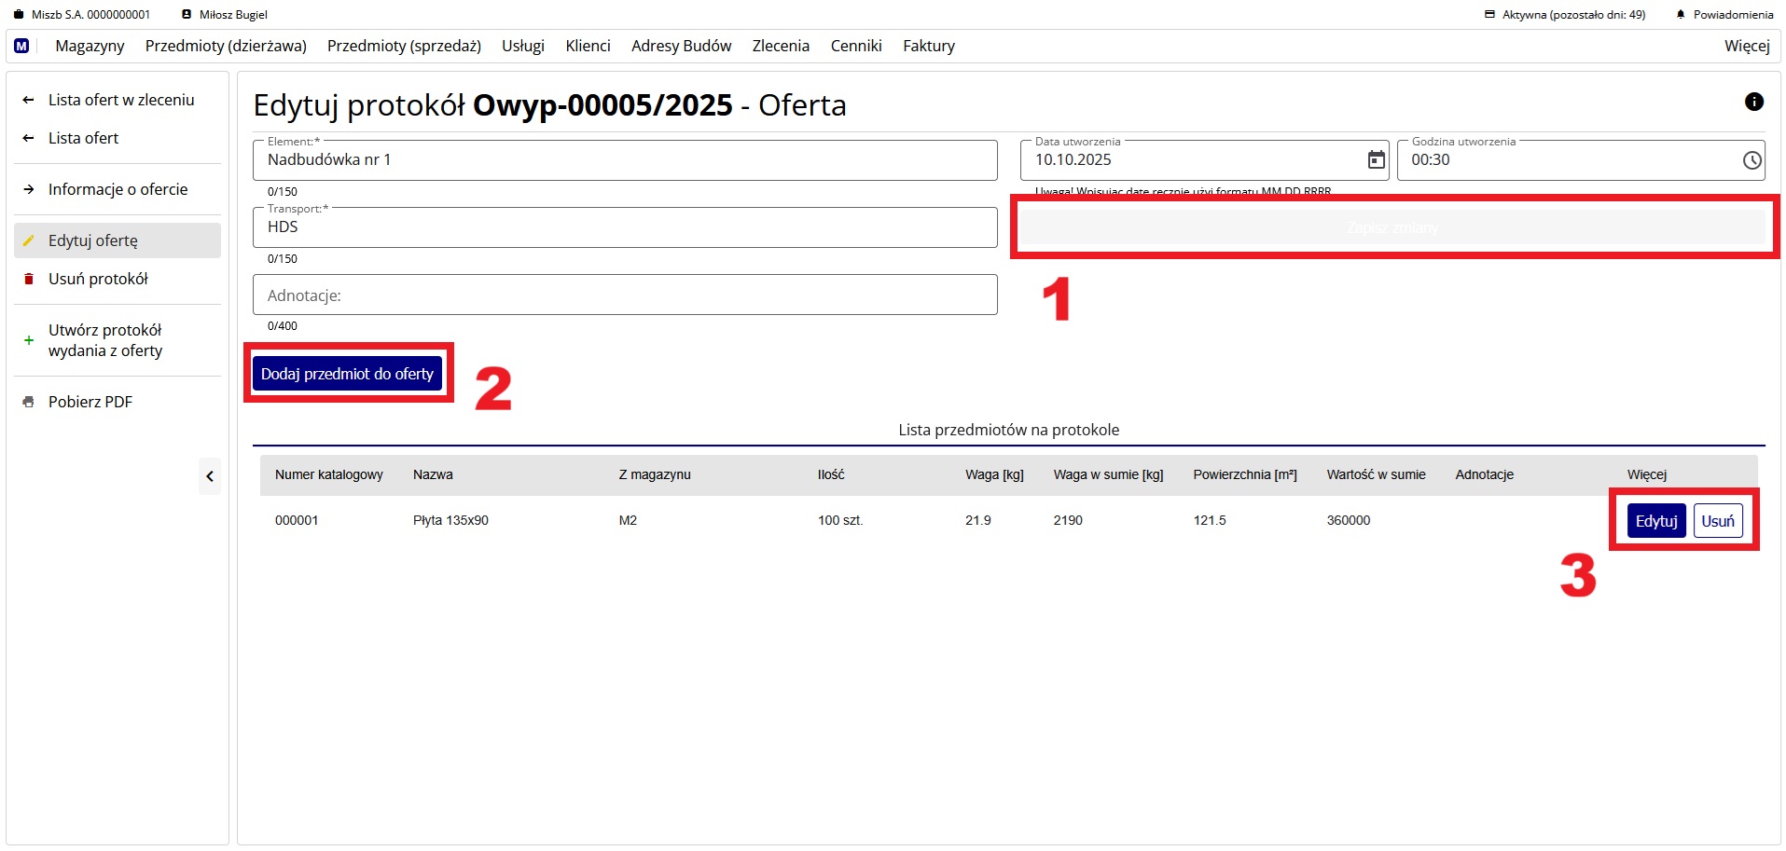Go back to Lista ofert w zleceniu
Image resolution: width=1786 pixels, height=851 pixels.
coord(121,100)
